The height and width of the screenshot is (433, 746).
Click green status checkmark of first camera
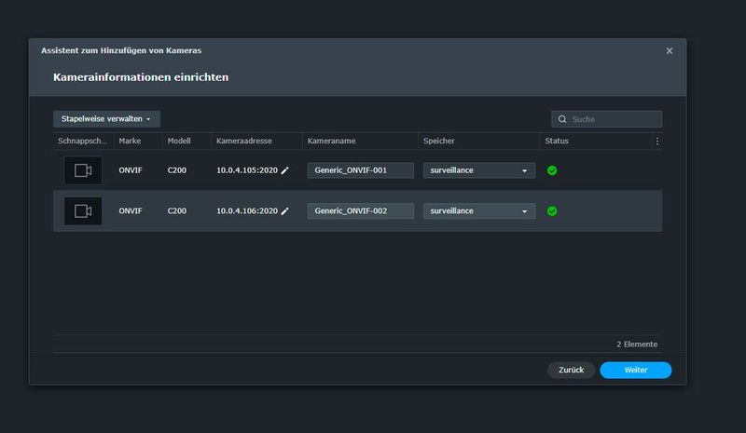click(552, 171)
